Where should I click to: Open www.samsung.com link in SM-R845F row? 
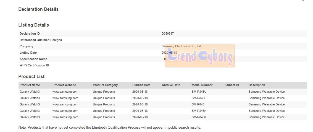click(x=65, y=98)
